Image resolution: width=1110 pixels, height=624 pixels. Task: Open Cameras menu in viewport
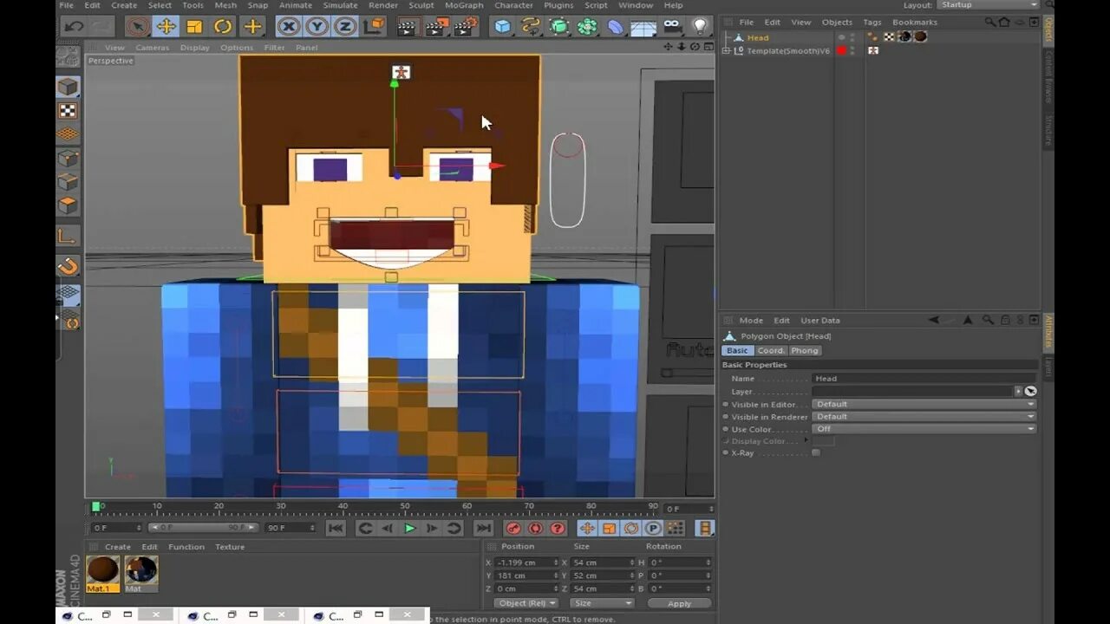coord(152,48)
